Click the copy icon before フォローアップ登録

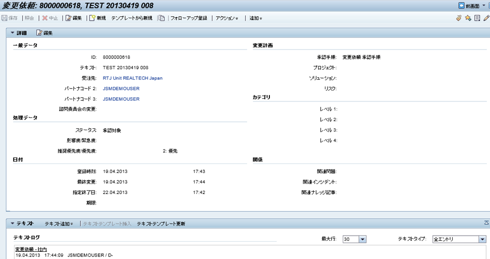click(x=162, y=18)
